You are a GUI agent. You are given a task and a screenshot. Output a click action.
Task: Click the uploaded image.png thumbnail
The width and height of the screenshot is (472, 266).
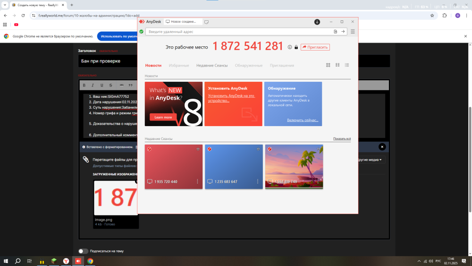pos(116,198)
